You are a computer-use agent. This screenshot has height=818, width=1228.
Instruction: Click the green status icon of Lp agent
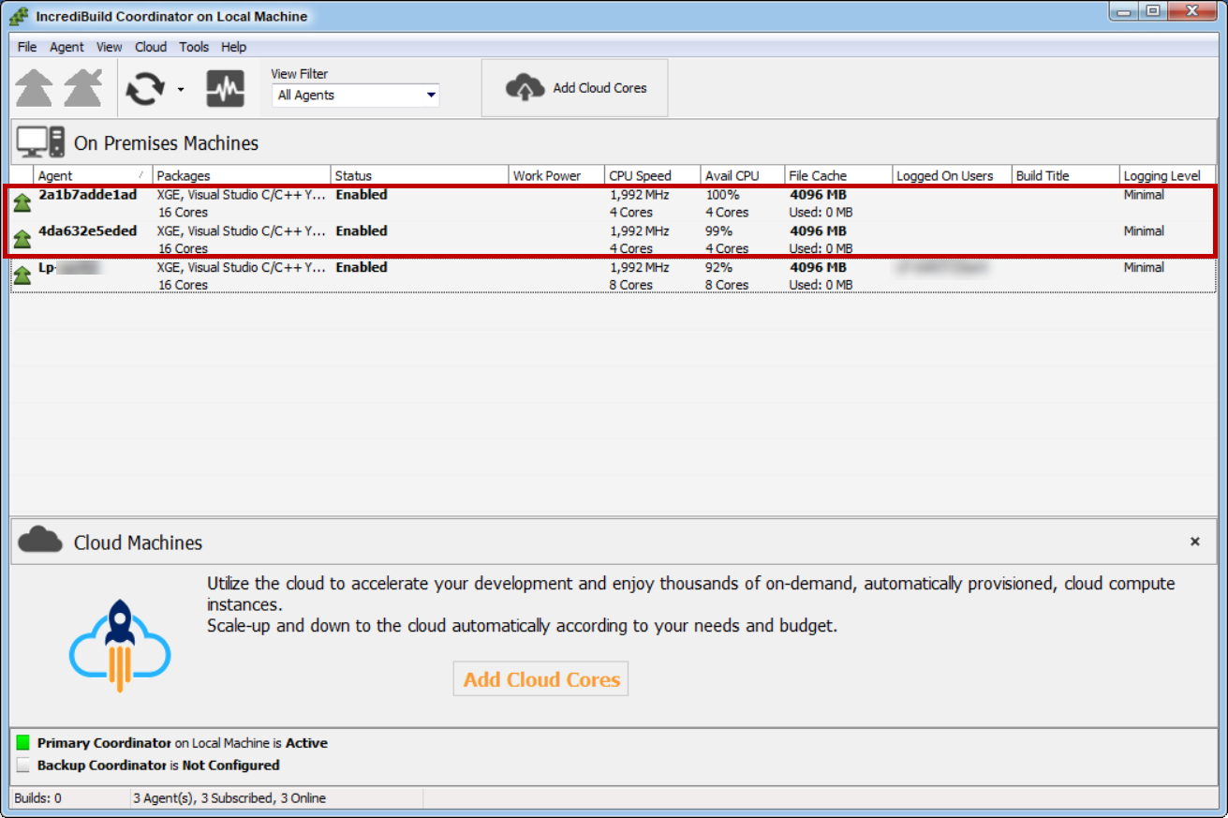22,275
